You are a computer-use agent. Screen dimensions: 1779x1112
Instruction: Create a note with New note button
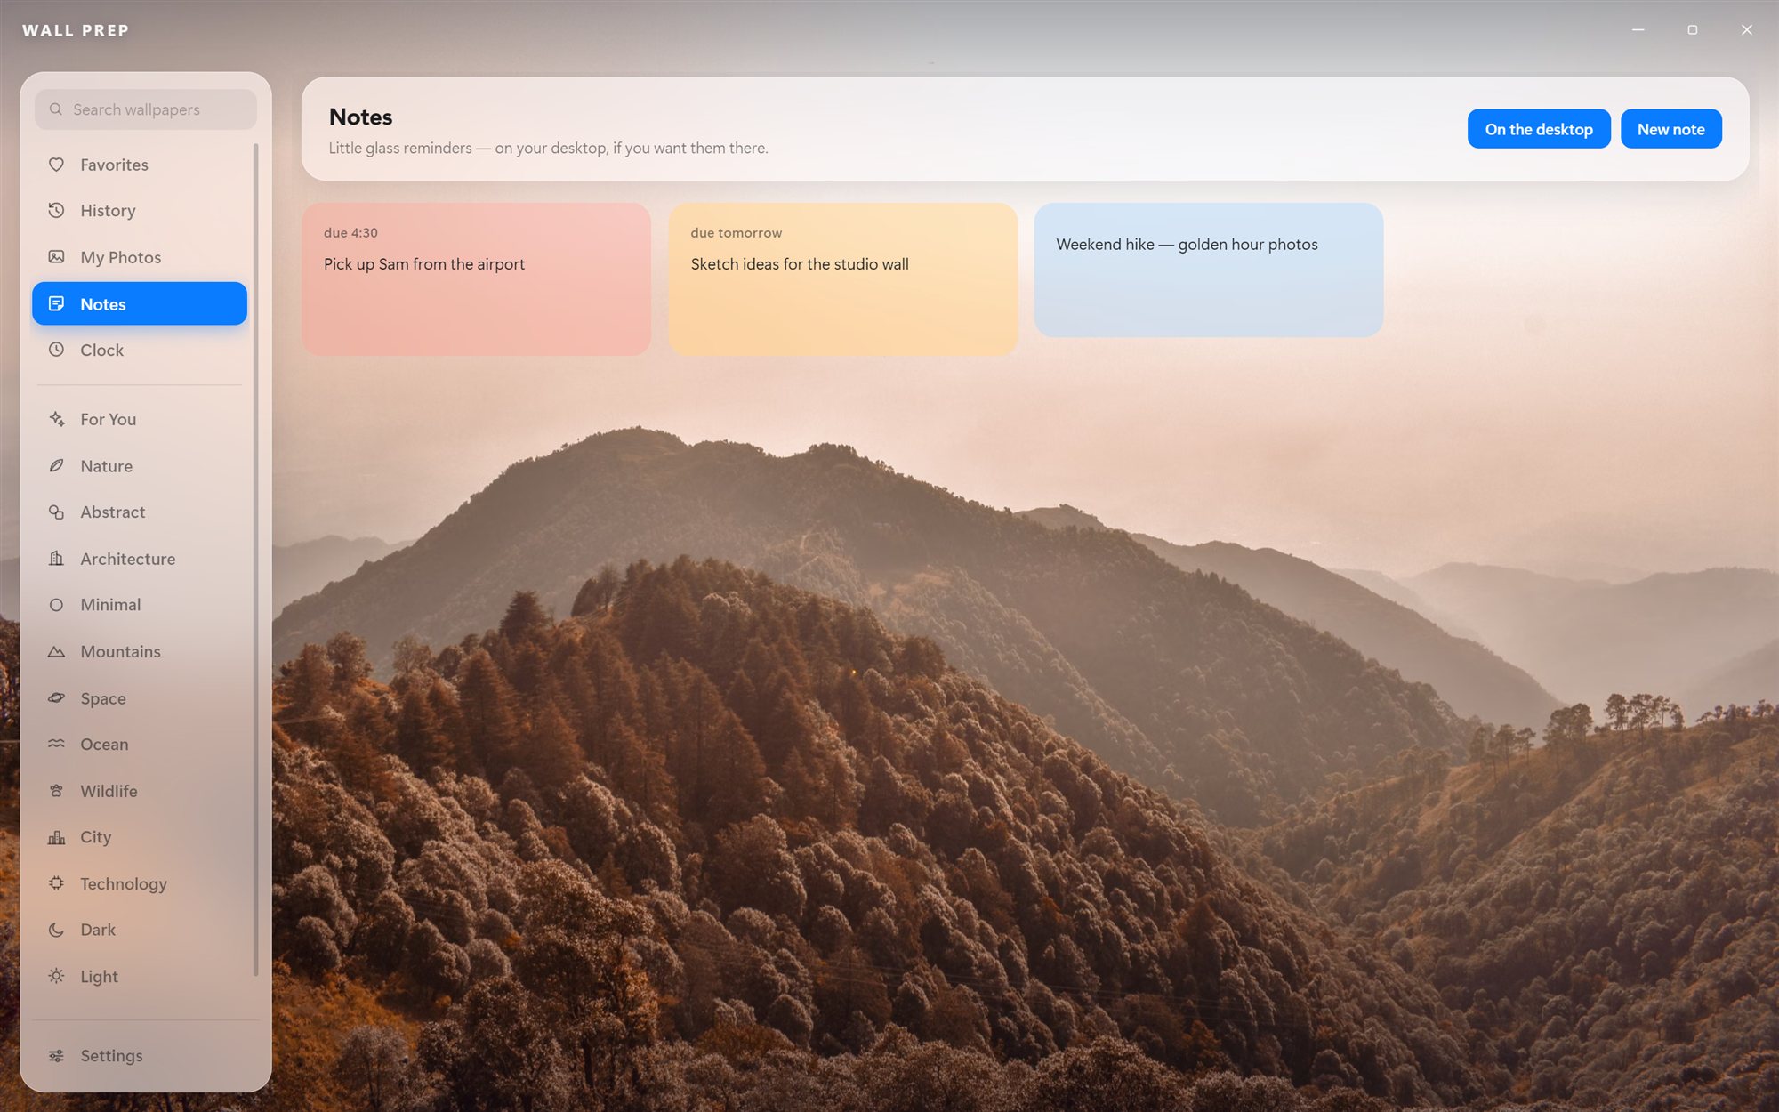1671,129
